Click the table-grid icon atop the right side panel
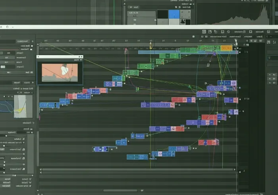The image size is (278, 195). [x=268, y=42]
